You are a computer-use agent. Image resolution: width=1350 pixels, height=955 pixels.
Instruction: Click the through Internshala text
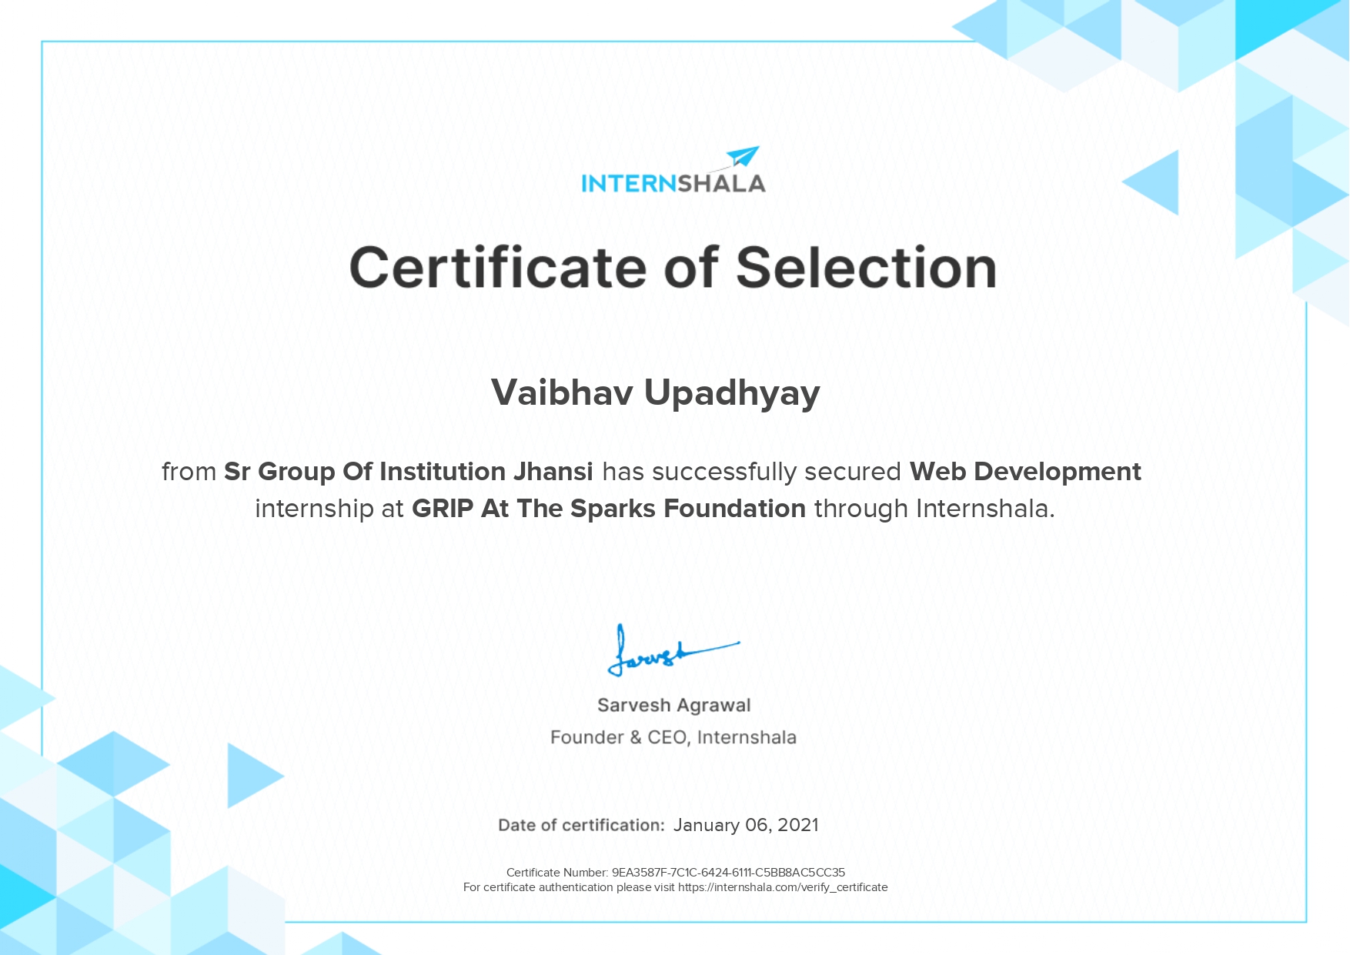934,509
